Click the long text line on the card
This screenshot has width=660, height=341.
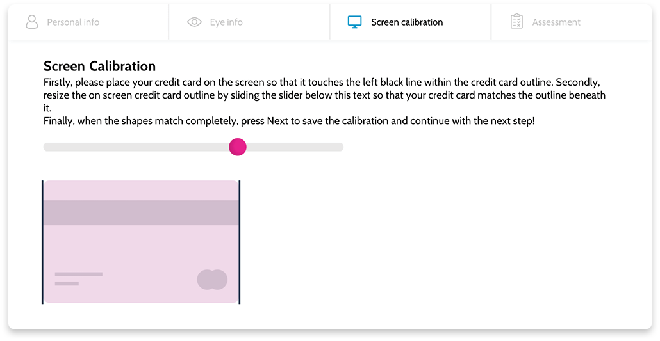(79, 274)
